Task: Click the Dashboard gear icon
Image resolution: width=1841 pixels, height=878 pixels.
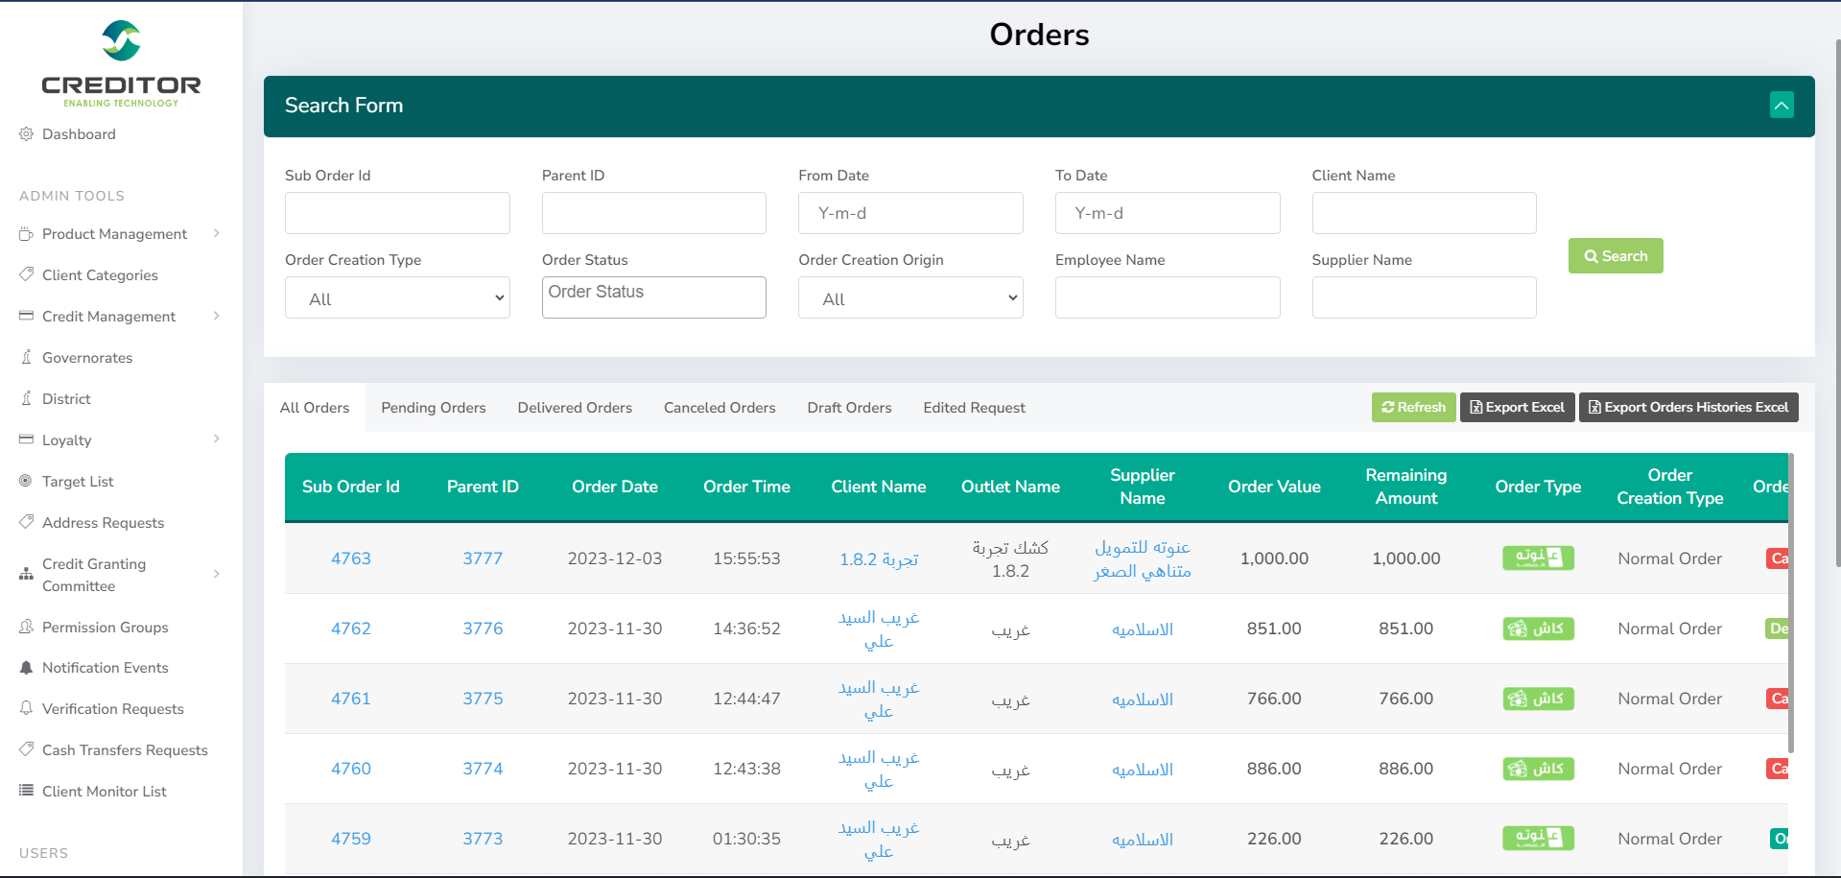Action: pos(26,134)
